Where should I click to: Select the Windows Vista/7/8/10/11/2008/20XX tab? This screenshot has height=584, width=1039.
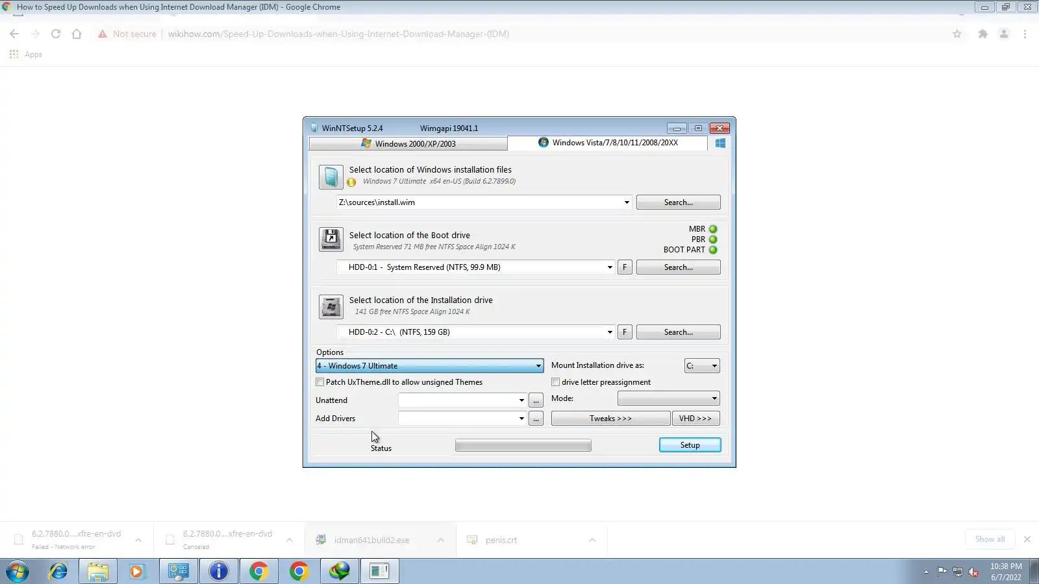(x=608, y=143)
